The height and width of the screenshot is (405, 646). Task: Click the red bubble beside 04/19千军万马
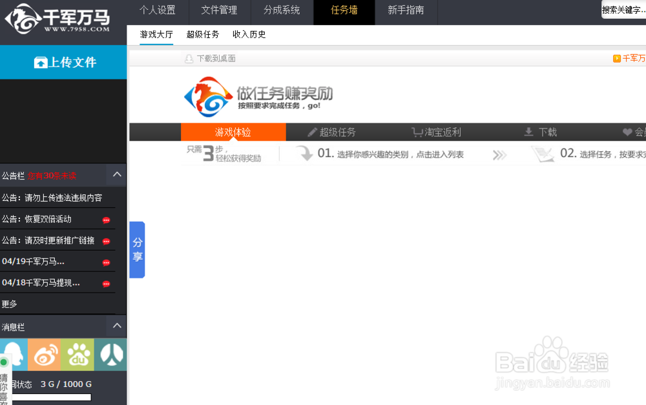[x=107, y=262]
